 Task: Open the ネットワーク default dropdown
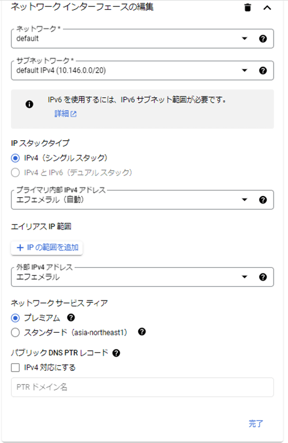[142, 39]
